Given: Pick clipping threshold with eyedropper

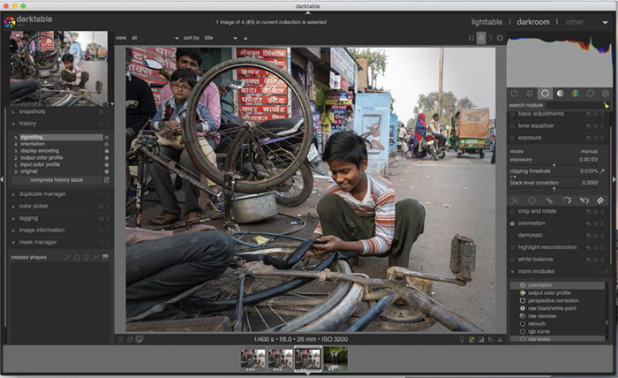Looking at the screenshot, I should [x=603, y=171].
